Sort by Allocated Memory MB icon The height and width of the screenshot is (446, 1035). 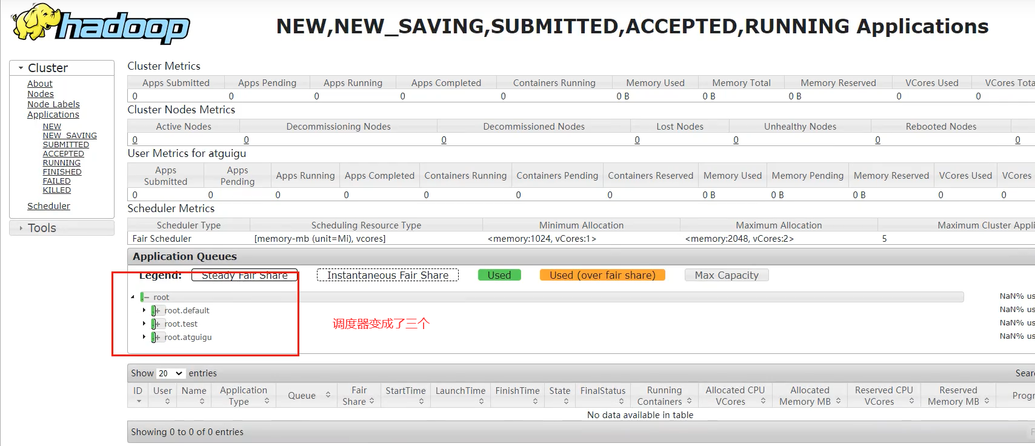tap(838, 401)
